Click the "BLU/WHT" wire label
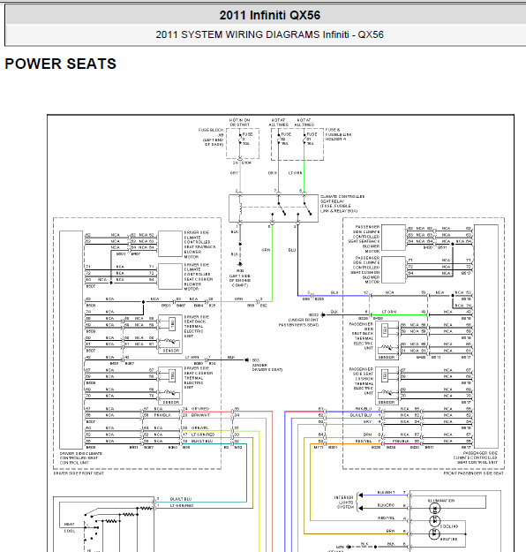The image size is (526, 552). click(386, 492)
